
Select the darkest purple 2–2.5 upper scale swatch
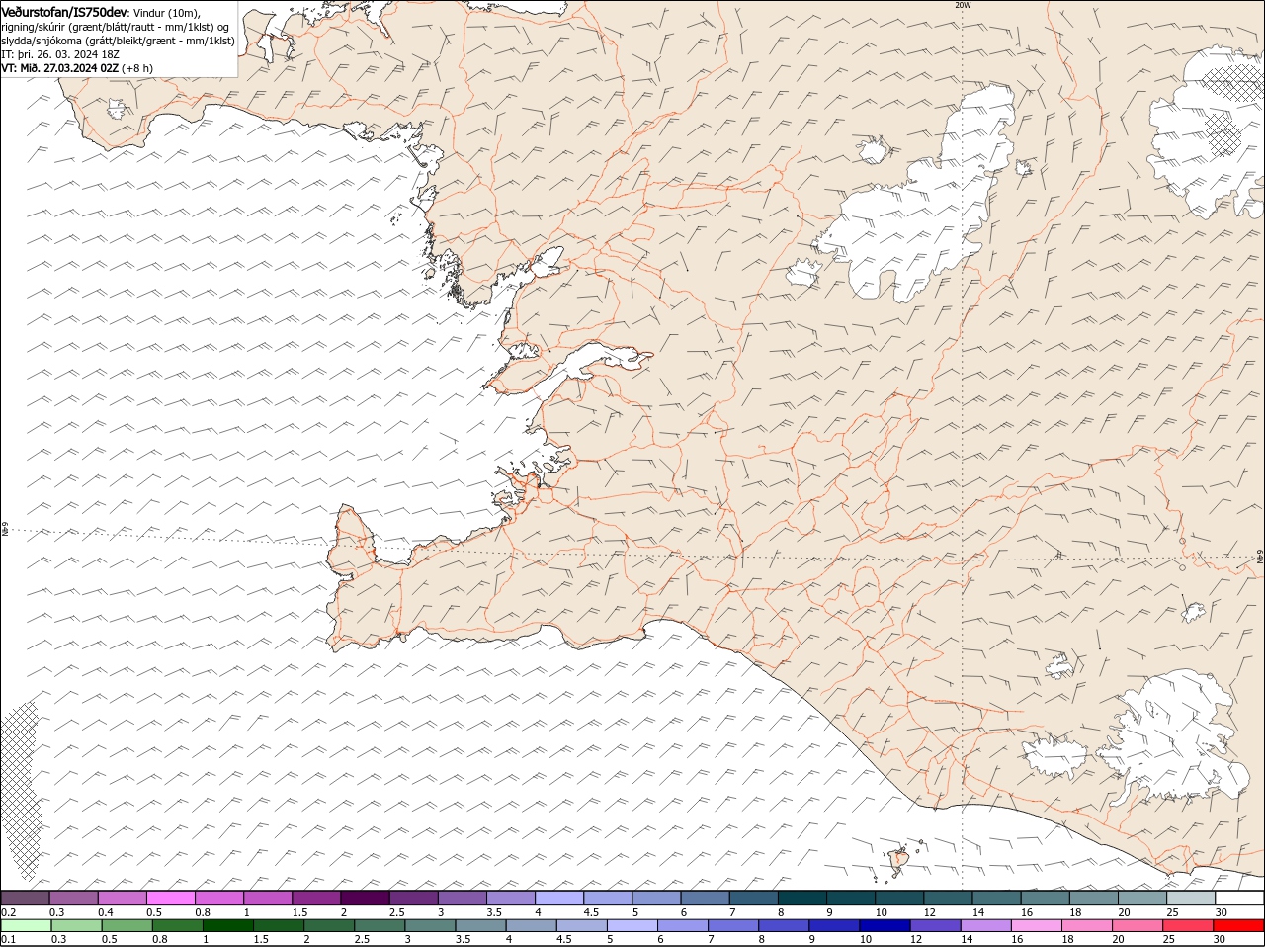[x=364, y=898]
